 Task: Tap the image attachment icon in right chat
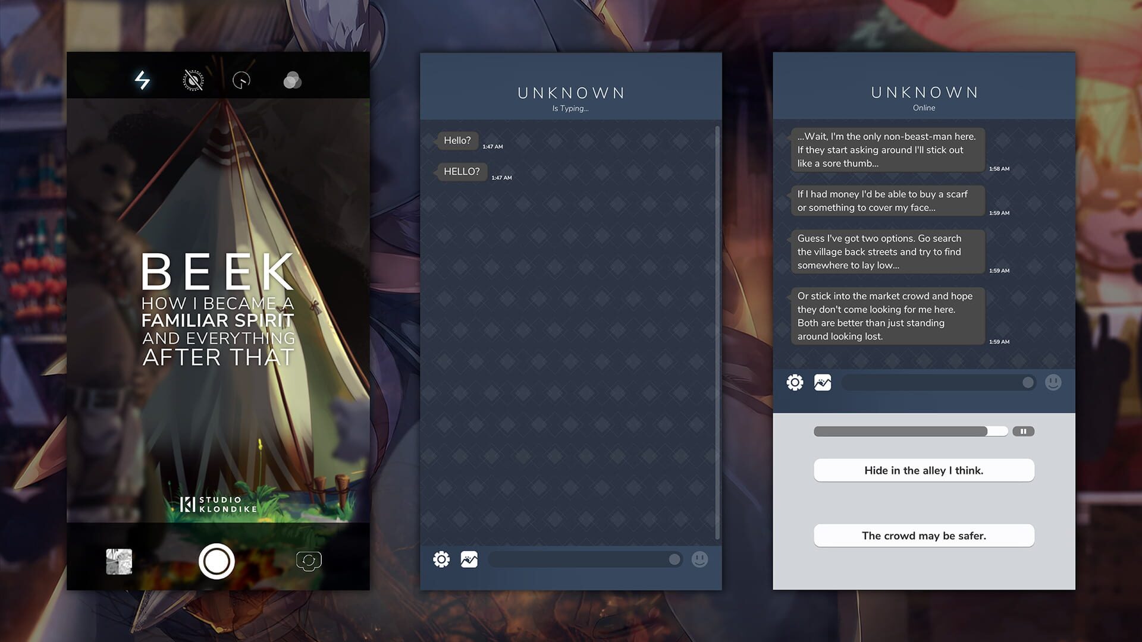[x=823, y=382]
